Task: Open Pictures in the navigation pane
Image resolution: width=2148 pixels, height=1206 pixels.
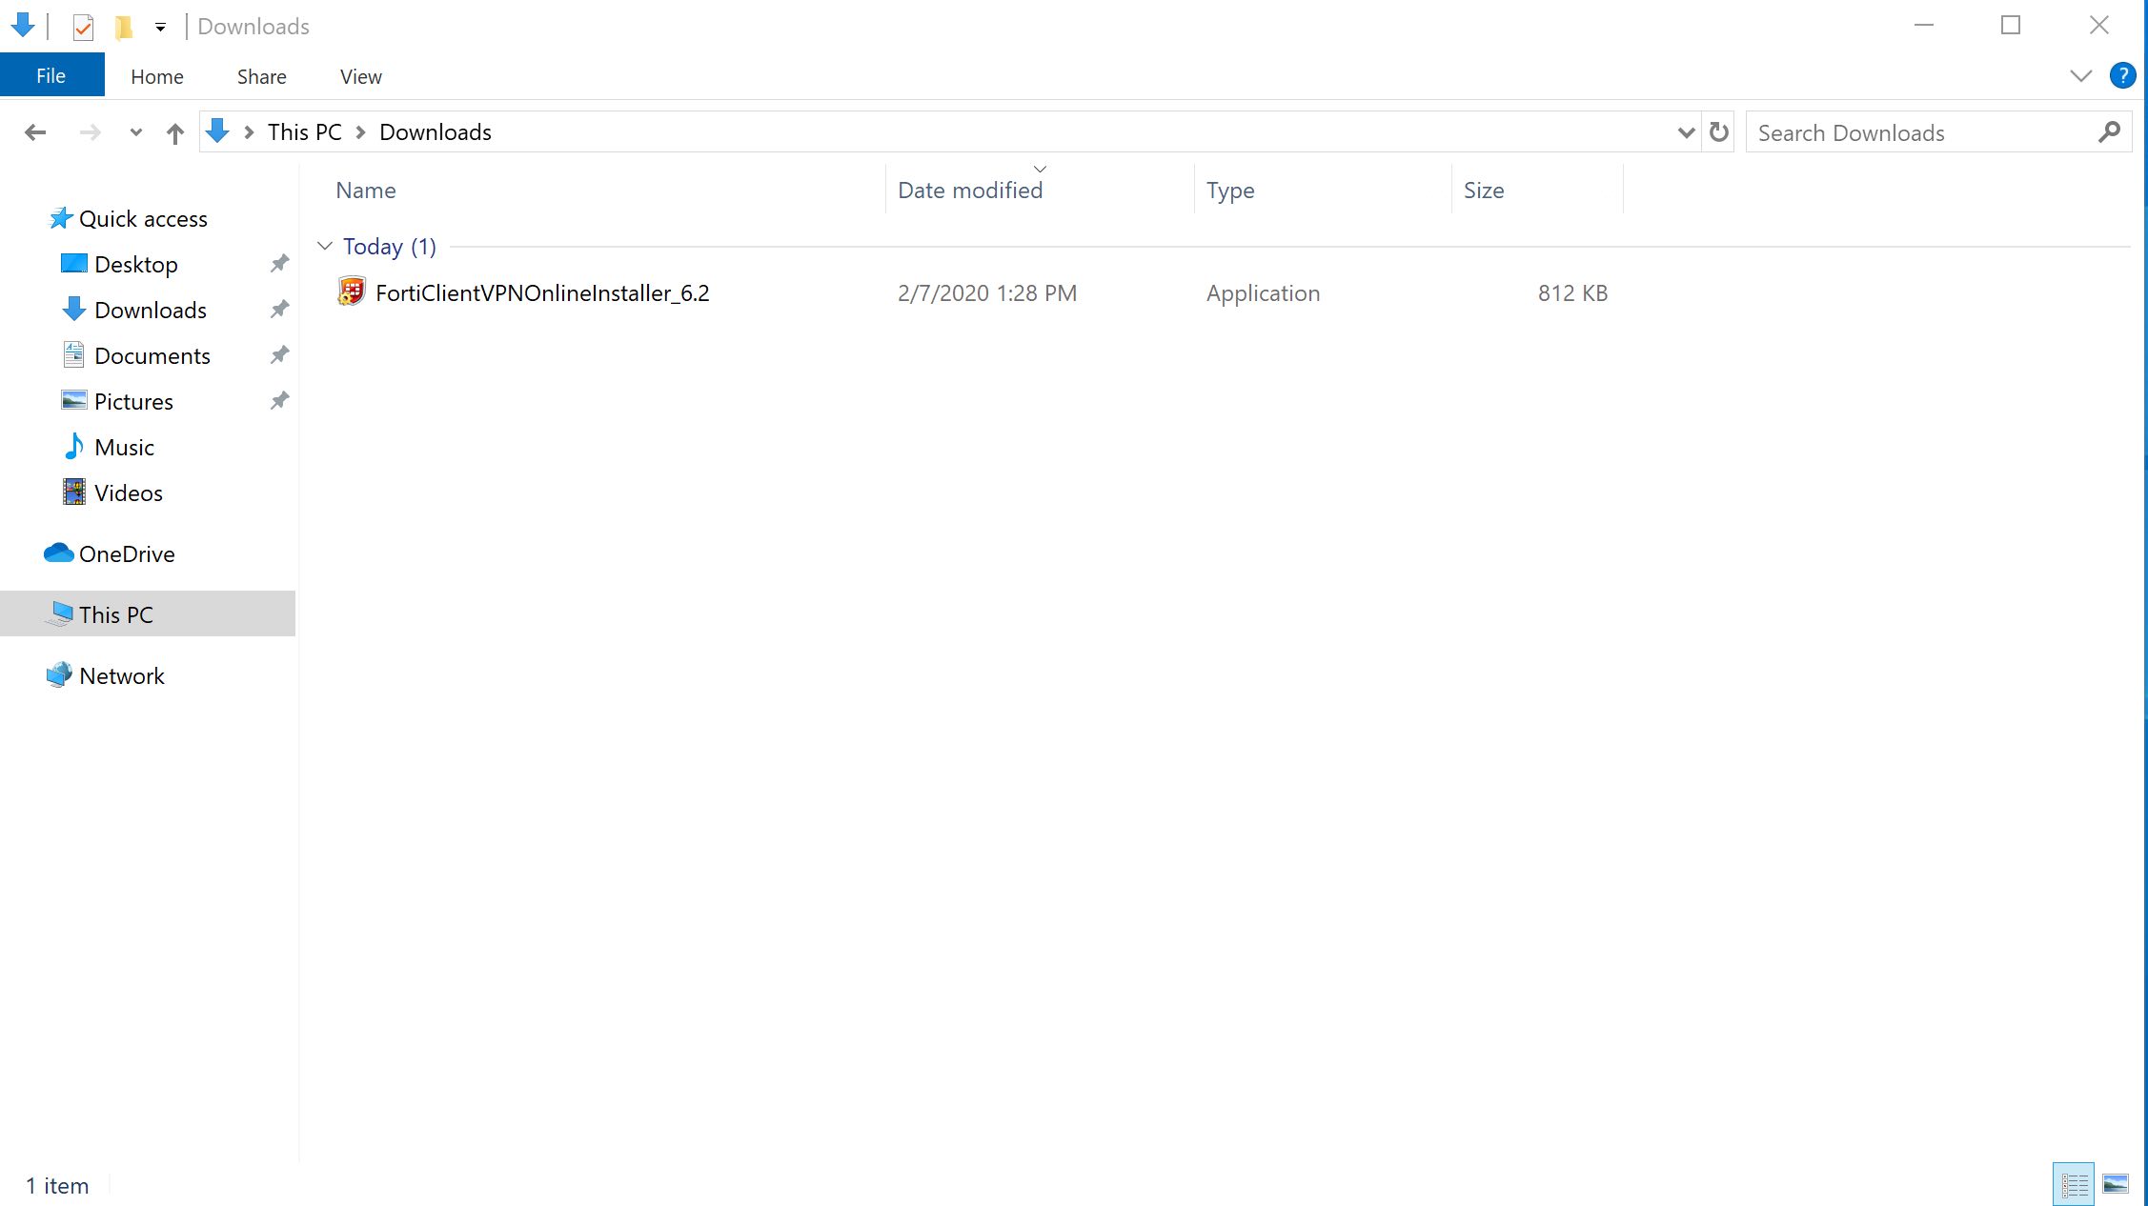Action: pos(133,401)
